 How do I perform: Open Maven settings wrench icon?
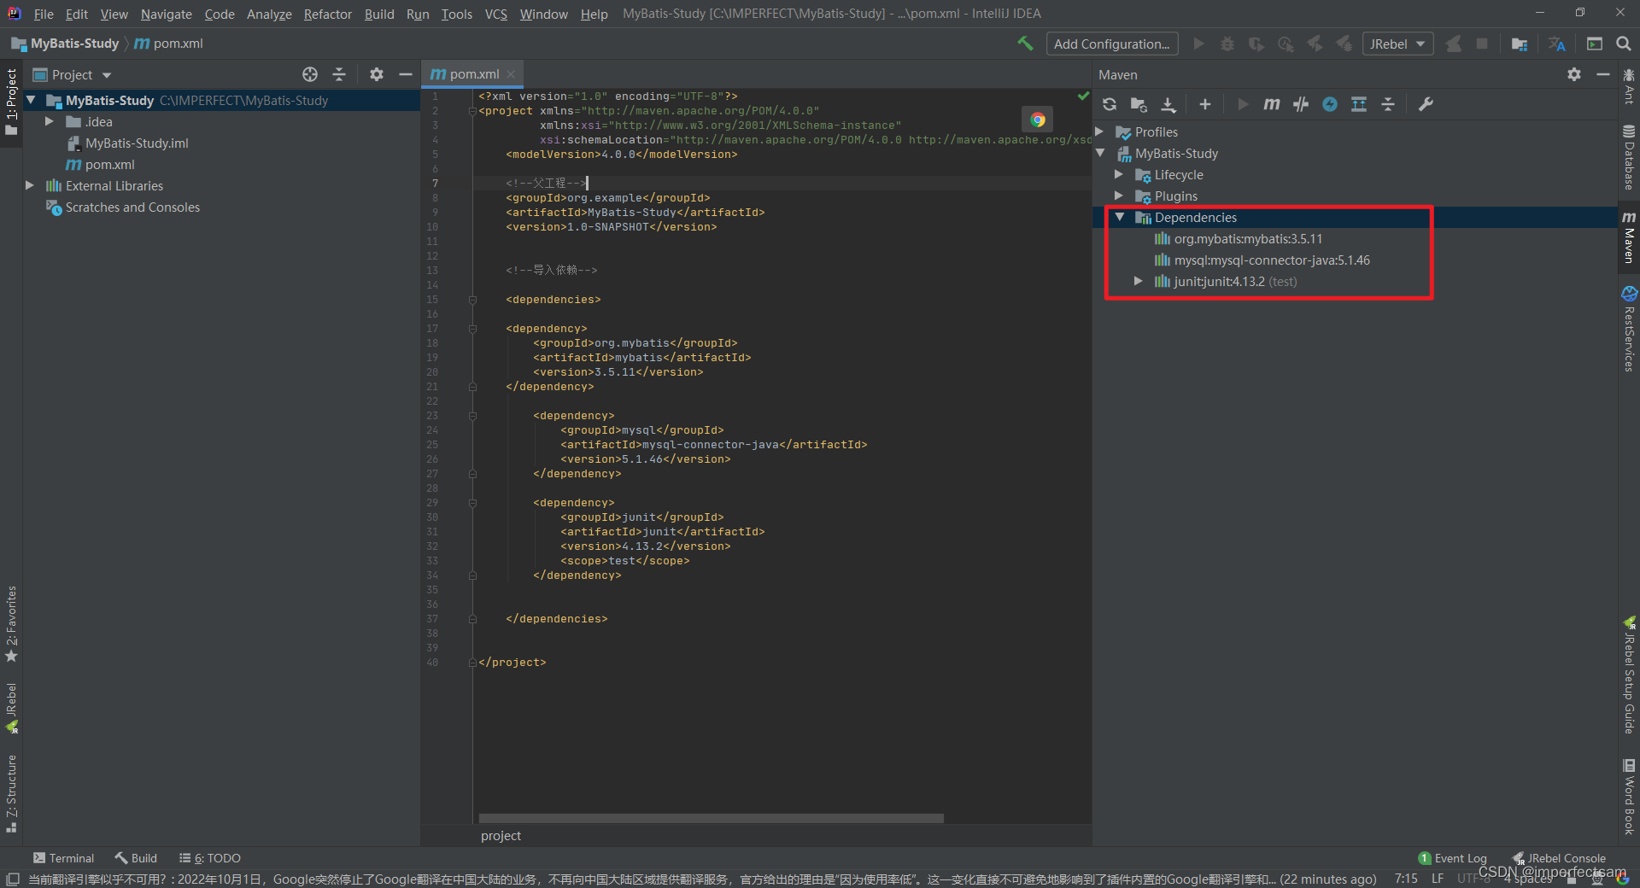click(1426, 104)
